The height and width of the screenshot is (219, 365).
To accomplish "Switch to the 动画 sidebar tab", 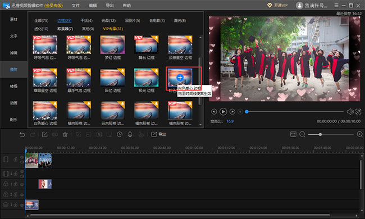I will [13, 103].
